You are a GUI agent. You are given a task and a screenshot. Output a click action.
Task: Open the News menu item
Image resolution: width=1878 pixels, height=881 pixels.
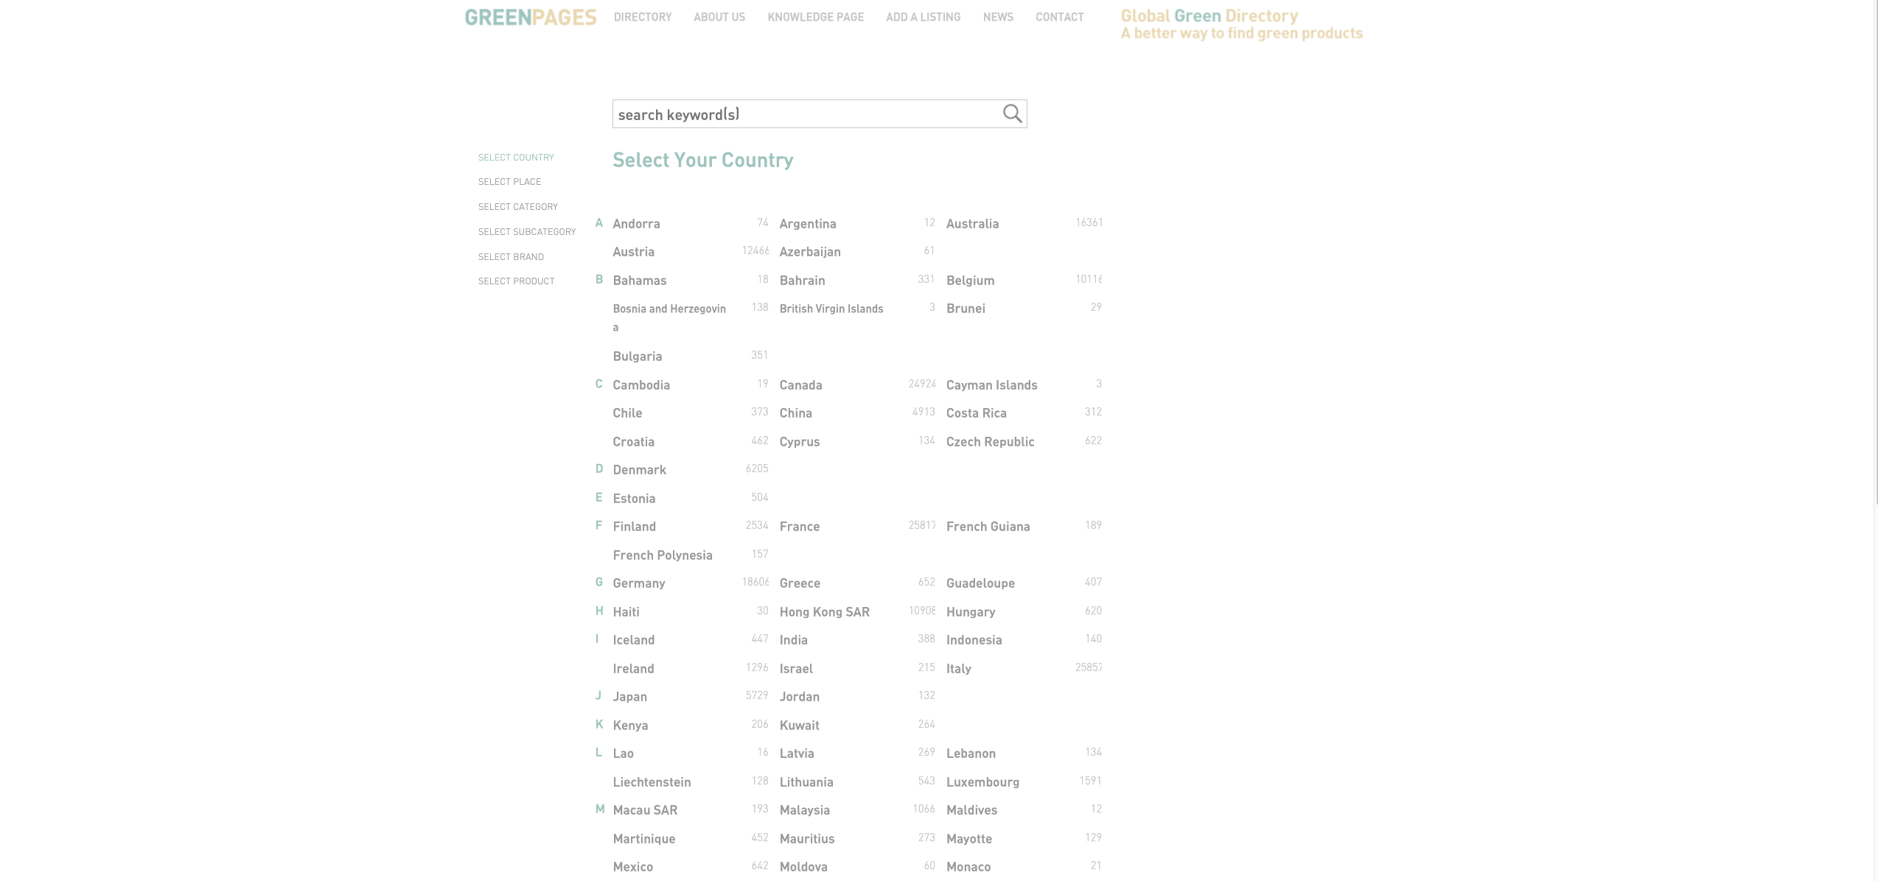pos(997,17)
